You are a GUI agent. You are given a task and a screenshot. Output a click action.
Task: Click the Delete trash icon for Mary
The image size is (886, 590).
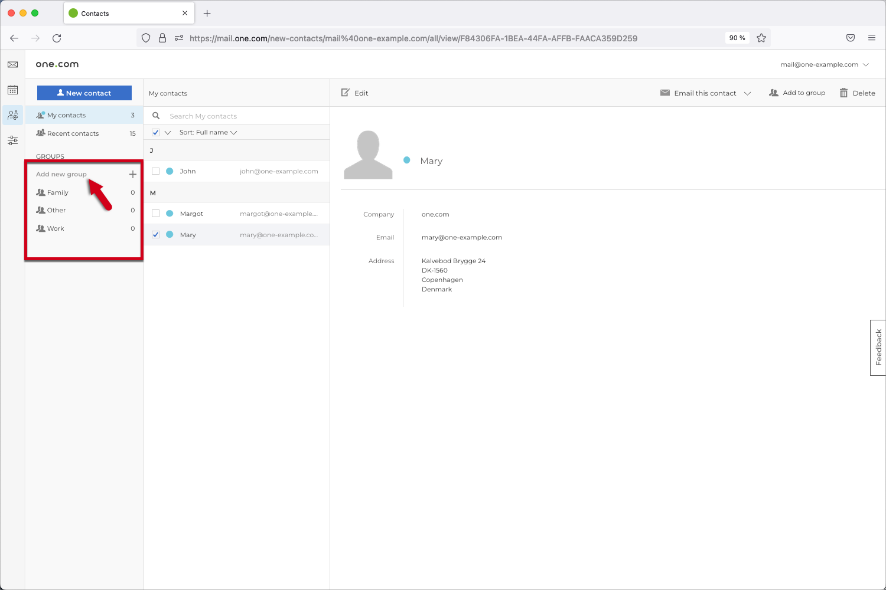click(x=844, y=93)
